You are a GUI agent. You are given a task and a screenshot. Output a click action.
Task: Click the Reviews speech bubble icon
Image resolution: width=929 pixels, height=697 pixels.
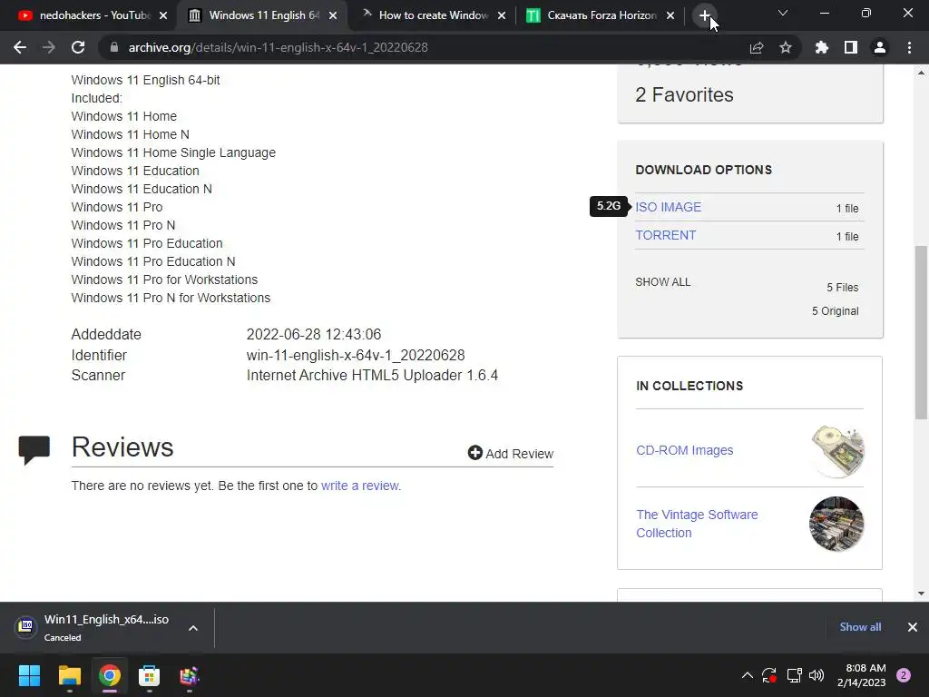pos(34,450)
